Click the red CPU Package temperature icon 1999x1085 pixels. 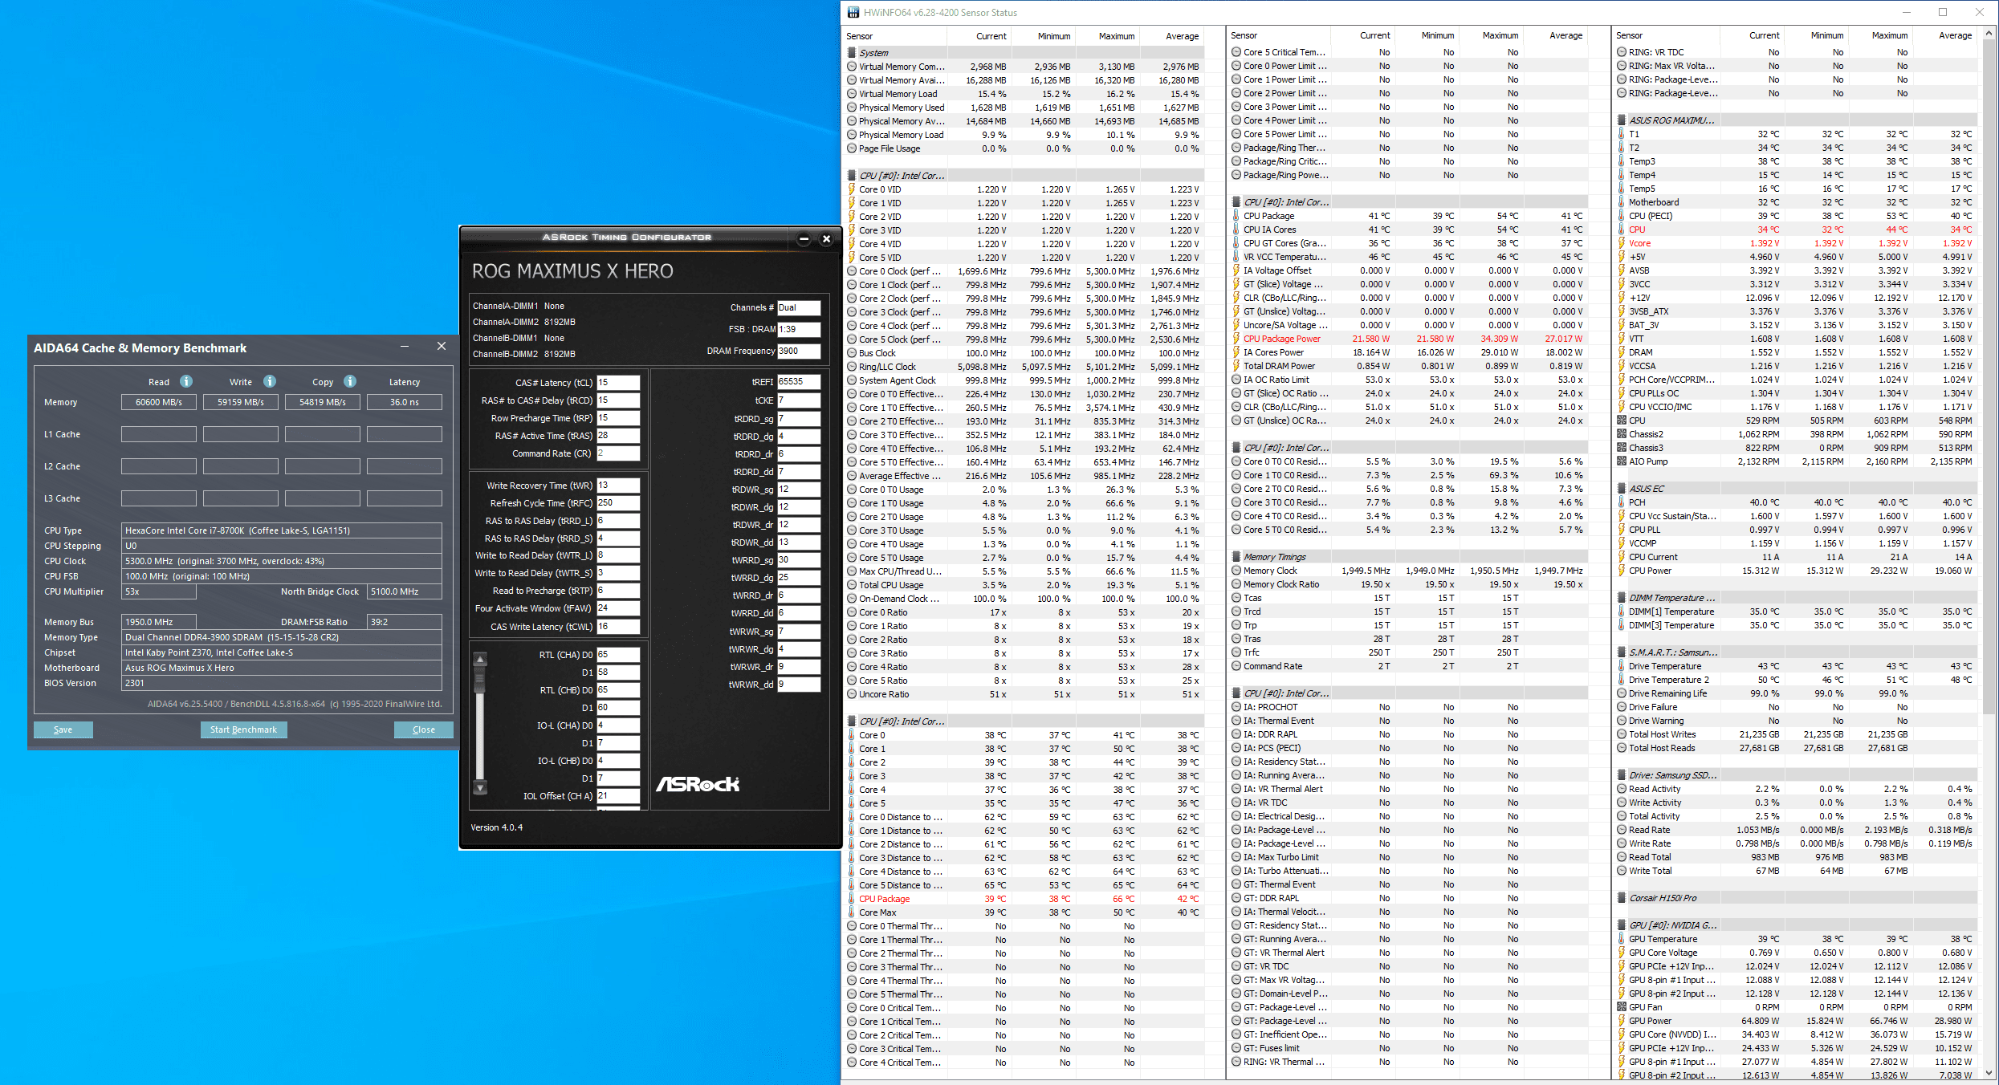[x=852, y=899]
